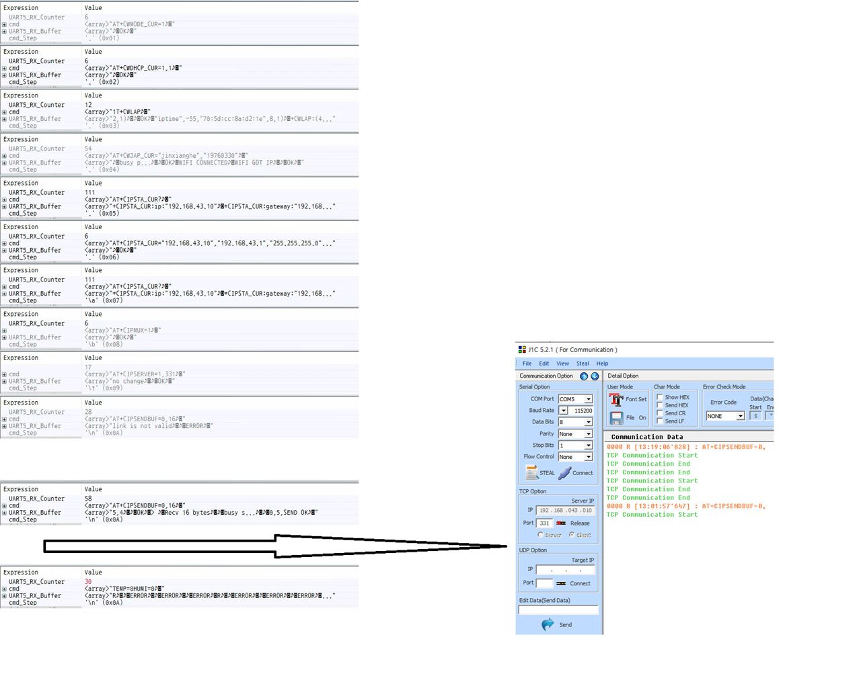The image size is (861, 674).
Task: Click the TCP Release connector icon
Action: point(561,523)
